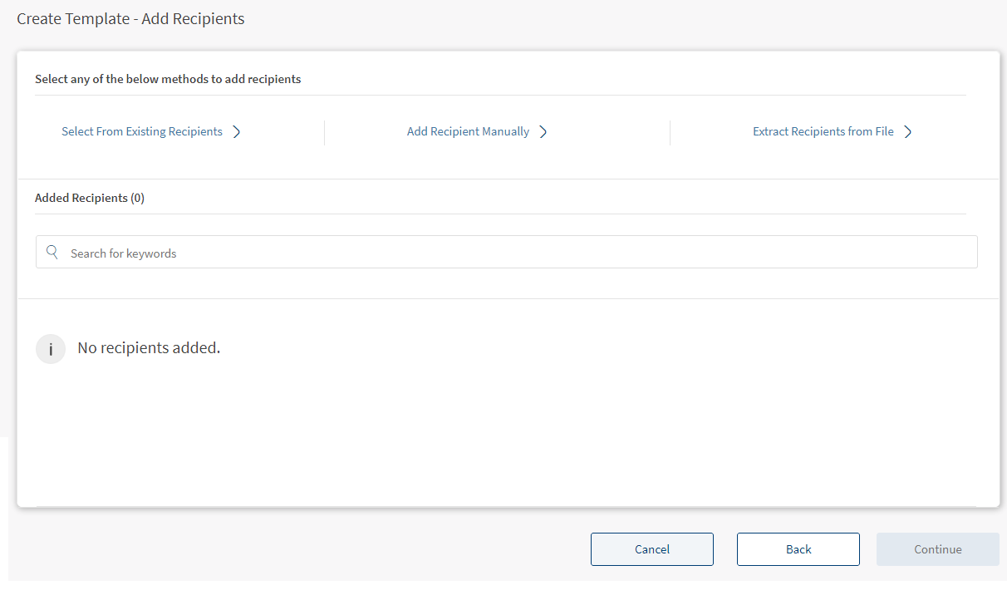
Task: Click blank panel area under No recipients message
Action: click(499, 440)
